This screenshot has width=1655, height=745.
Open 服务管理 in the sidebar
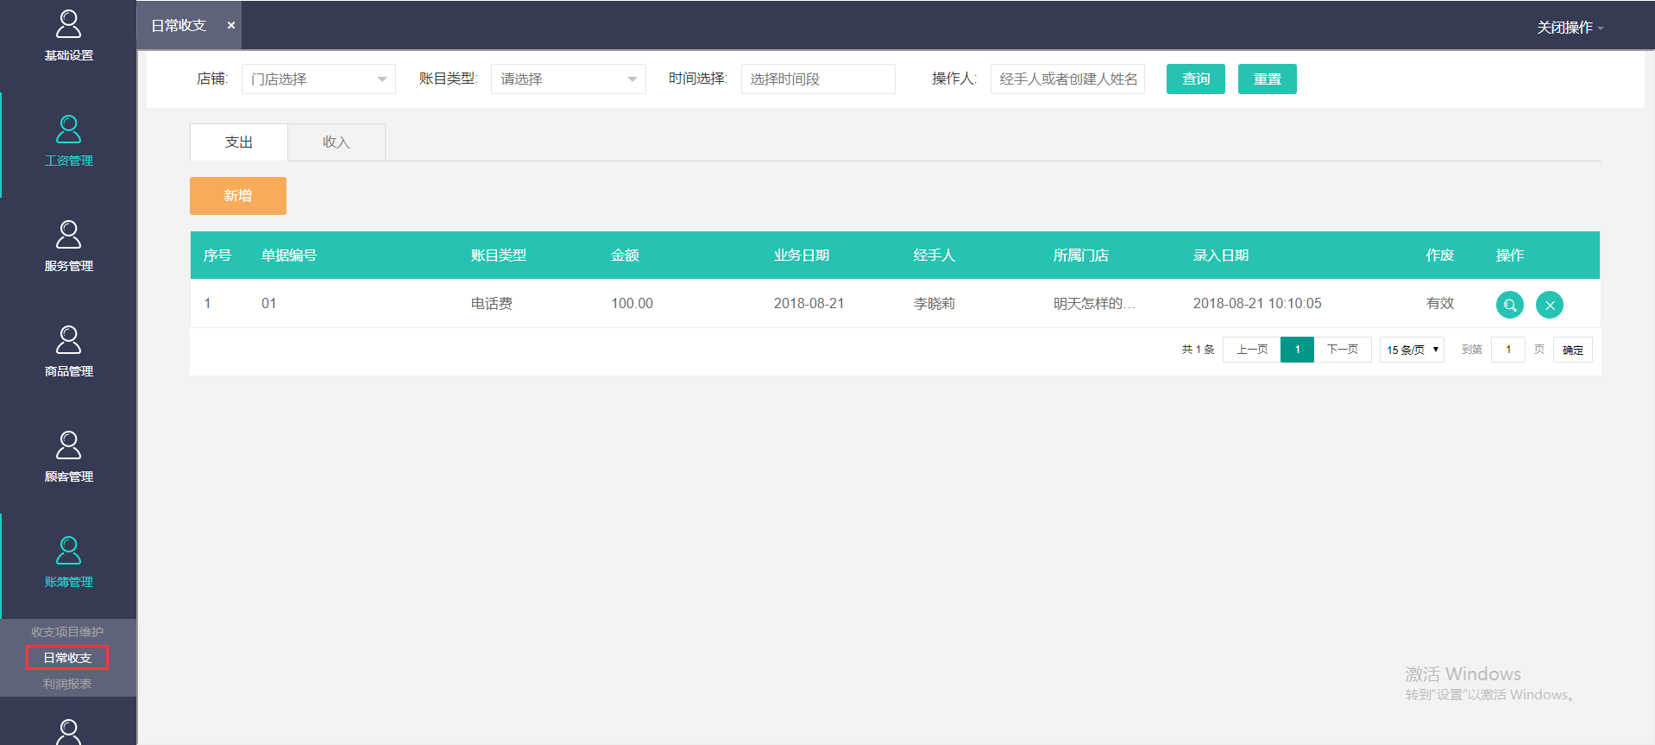point(68,248)
